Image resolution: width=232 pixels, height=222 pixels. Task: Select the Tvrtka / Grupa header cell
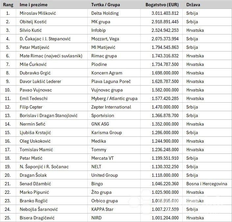click(114, 5)
